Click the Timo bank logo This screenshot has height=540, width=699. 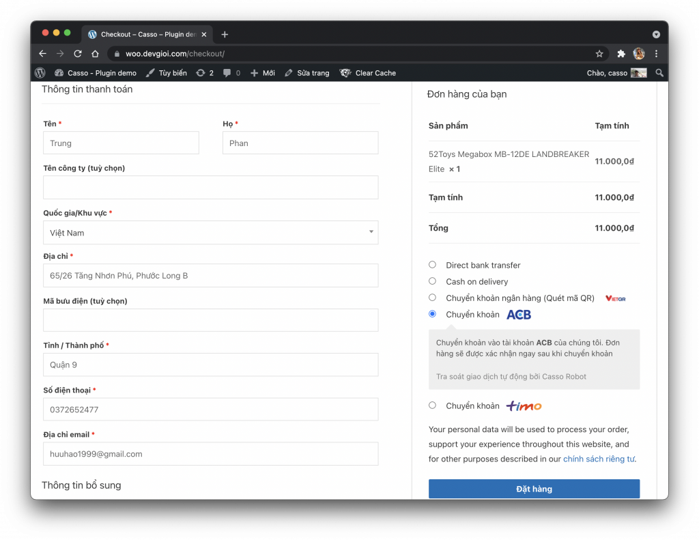click(x=524, y=406)
